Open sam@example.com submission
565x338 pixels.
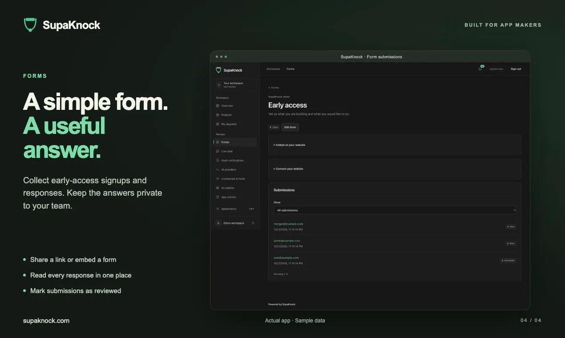[x=286, y=258]
